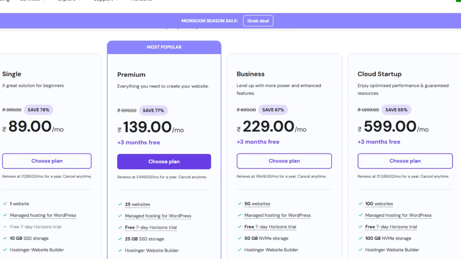This screenshot has height=259, width=461.
Task: Click the 229.00/mo price
Action: click(x=271, y=127)
